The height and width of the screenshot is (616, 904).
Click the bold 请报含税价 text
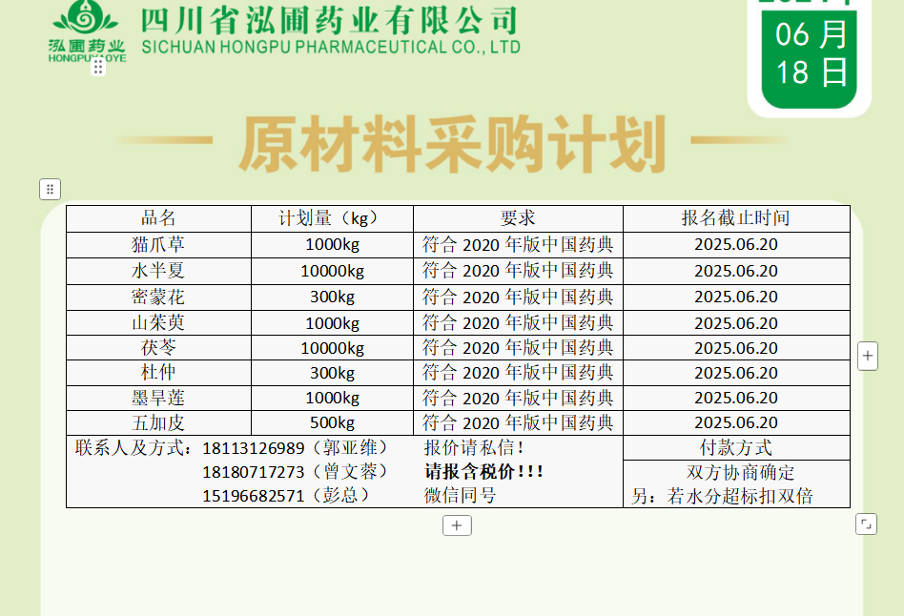click(x=484, y=472)
